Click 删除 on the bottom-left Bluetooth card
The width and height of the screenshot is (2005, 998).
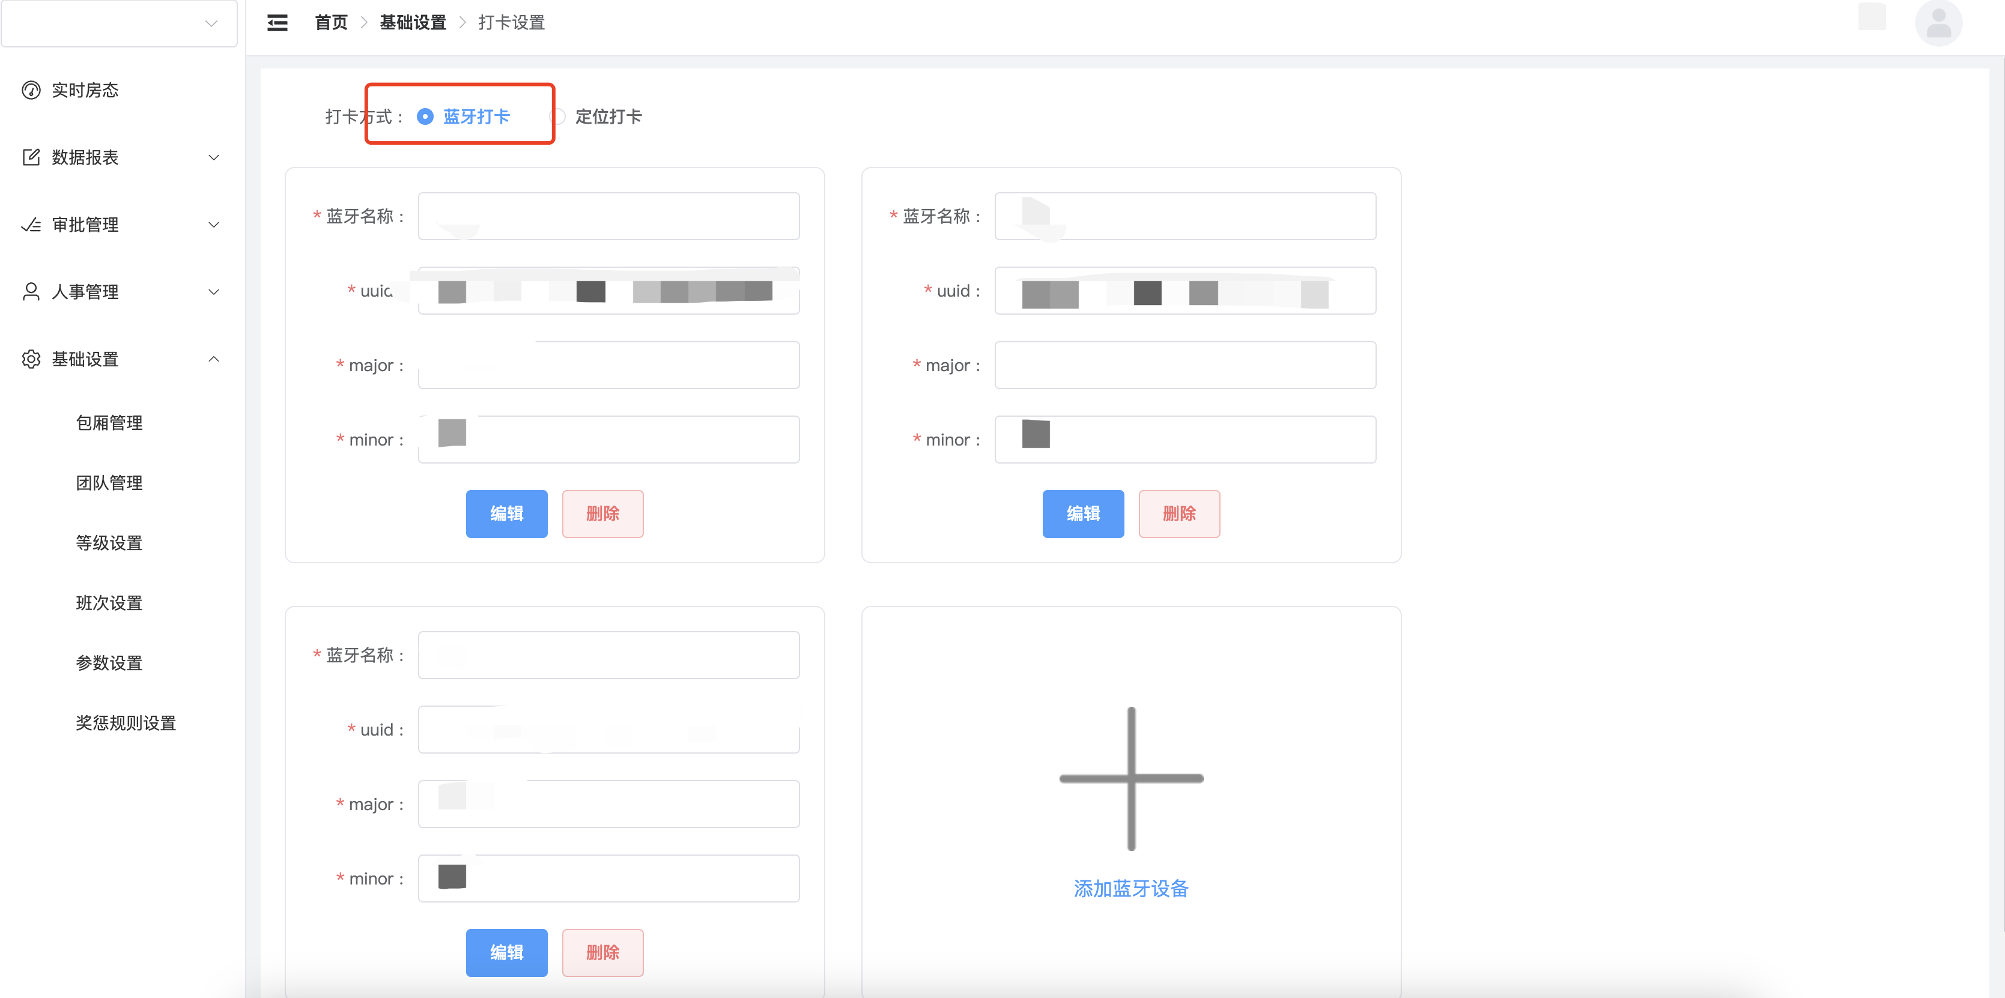pos(602,952)
